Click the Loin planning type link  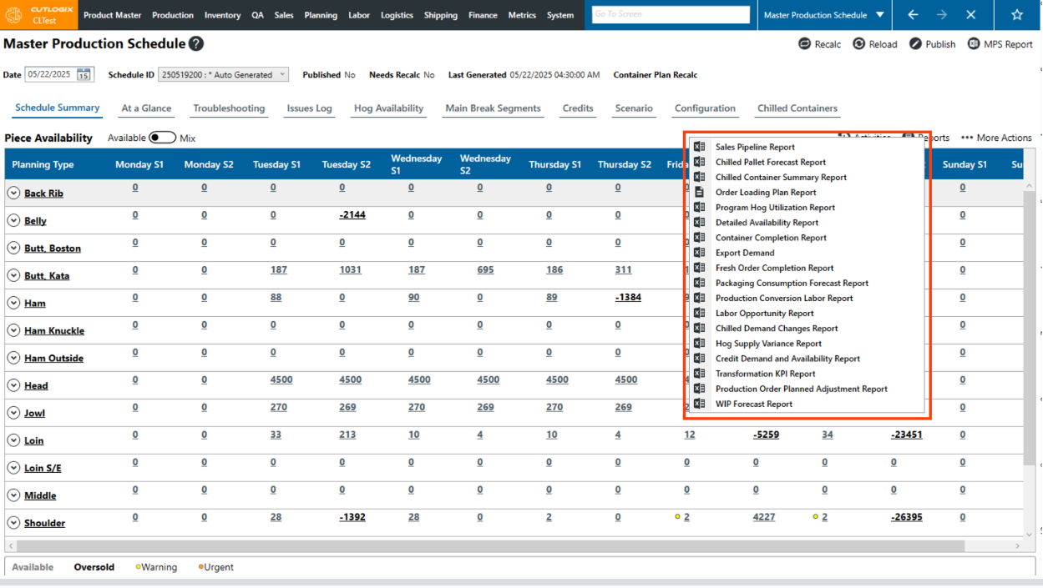click(33, 440)
